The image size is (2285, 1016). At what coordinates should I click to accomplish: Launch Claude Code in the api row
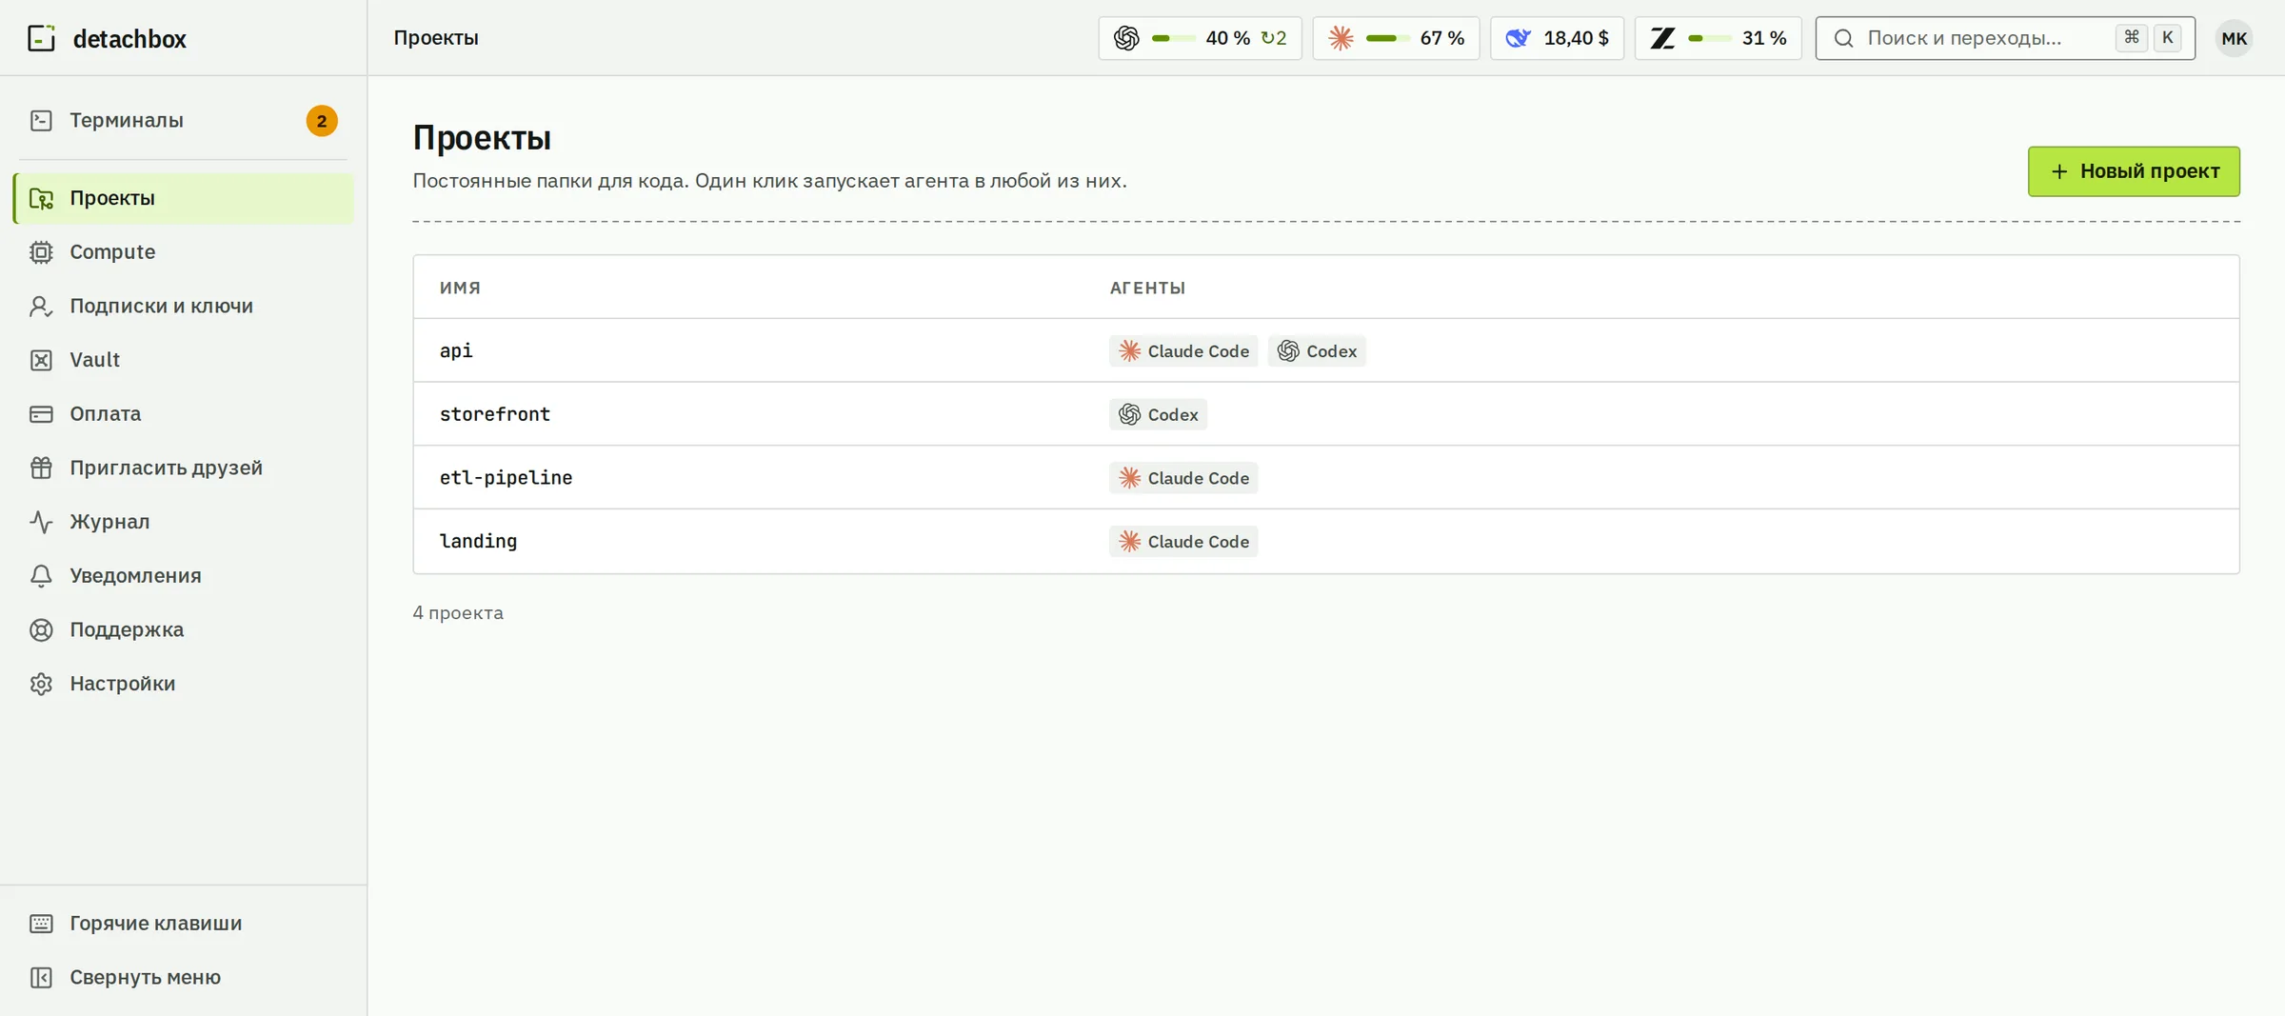[1183, 351]
